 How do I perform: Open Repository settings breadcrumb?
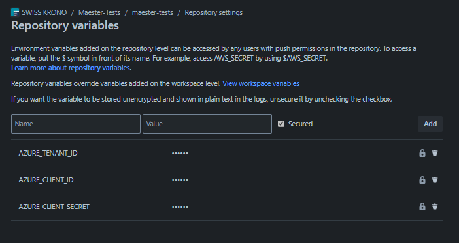[x=213, y=12]
